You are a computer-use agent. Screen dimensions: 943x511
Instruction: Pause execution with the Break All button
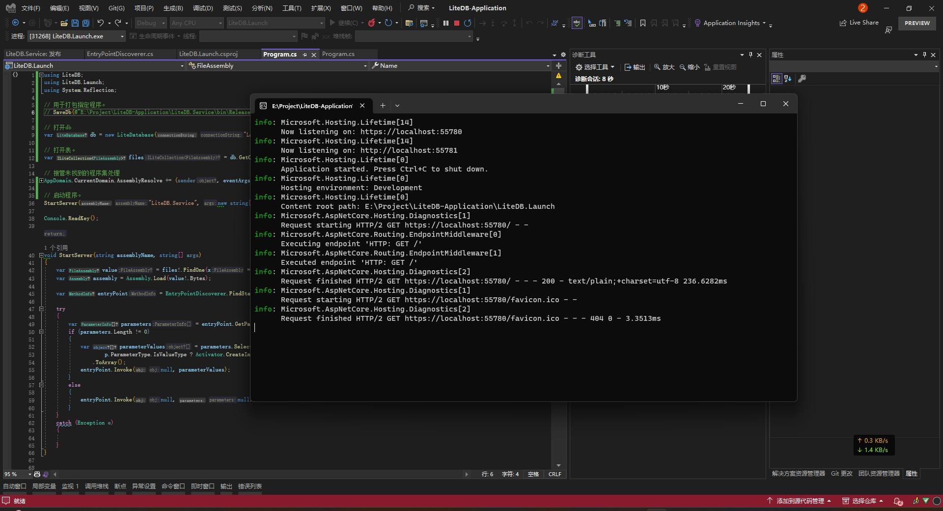pyautogui.click(x=446, y=23)
